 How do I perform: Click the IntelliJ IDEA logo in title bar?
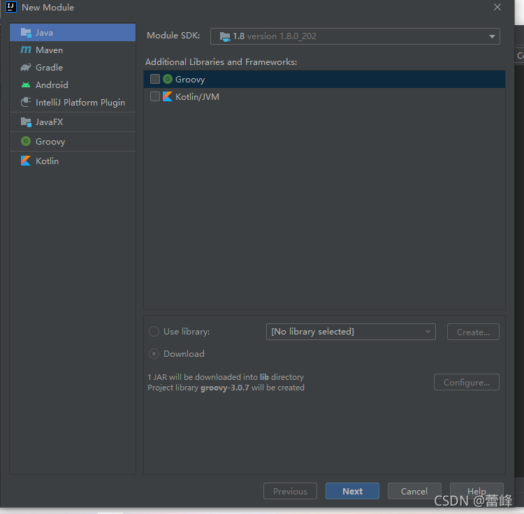[x=10, y=7]
